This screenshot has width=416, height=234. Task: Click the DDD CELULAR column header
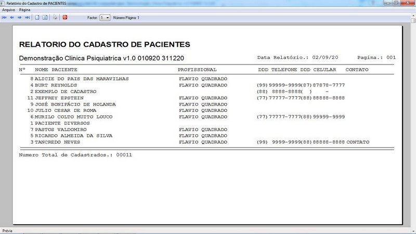point(318,70)
